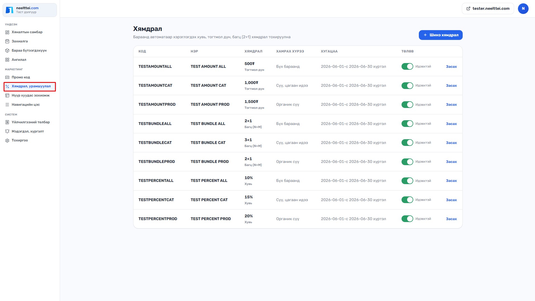Image resolution: width=535 pixels, height=301 pixels.
Task: Click the Сүү, цагаан идээ scope in TESTPERCENTCAT row
Action: [x=292, y=200]
